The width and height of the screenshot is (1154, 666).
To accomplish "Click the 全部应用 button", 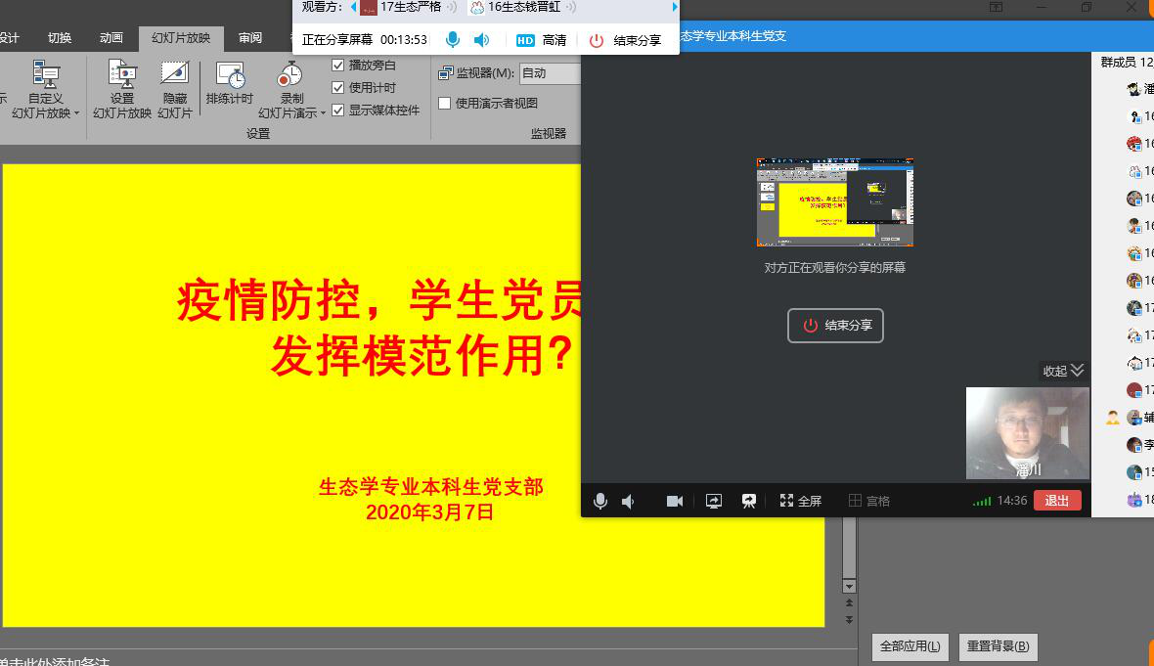I will (910, 646).
